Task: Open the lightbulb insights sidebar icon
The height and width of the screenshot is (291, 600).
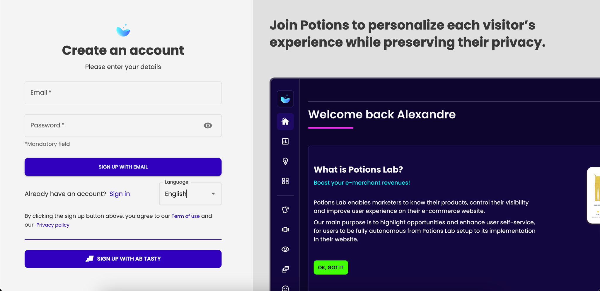Action: [x=285, y=161]
